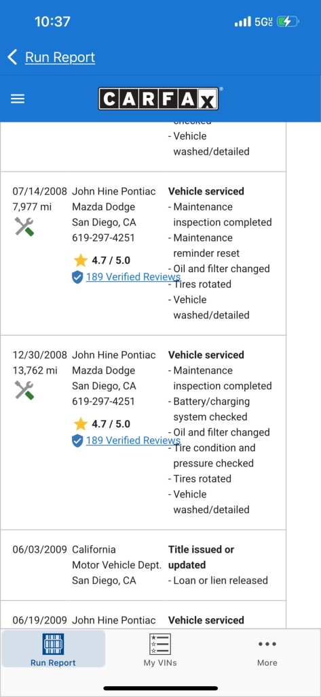This screenshot has width=321, height=697.
Task: Open the hamburger menu icon
Action: click(17, 99)
